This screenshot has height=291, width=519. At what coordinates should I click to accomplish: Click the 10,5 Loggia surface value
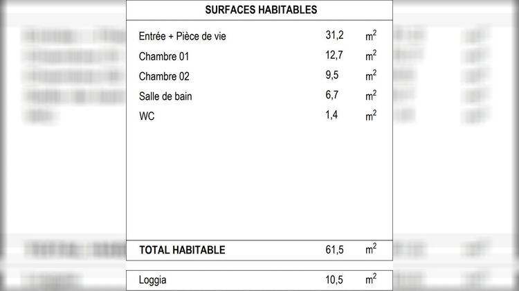(x=334, y=280)
